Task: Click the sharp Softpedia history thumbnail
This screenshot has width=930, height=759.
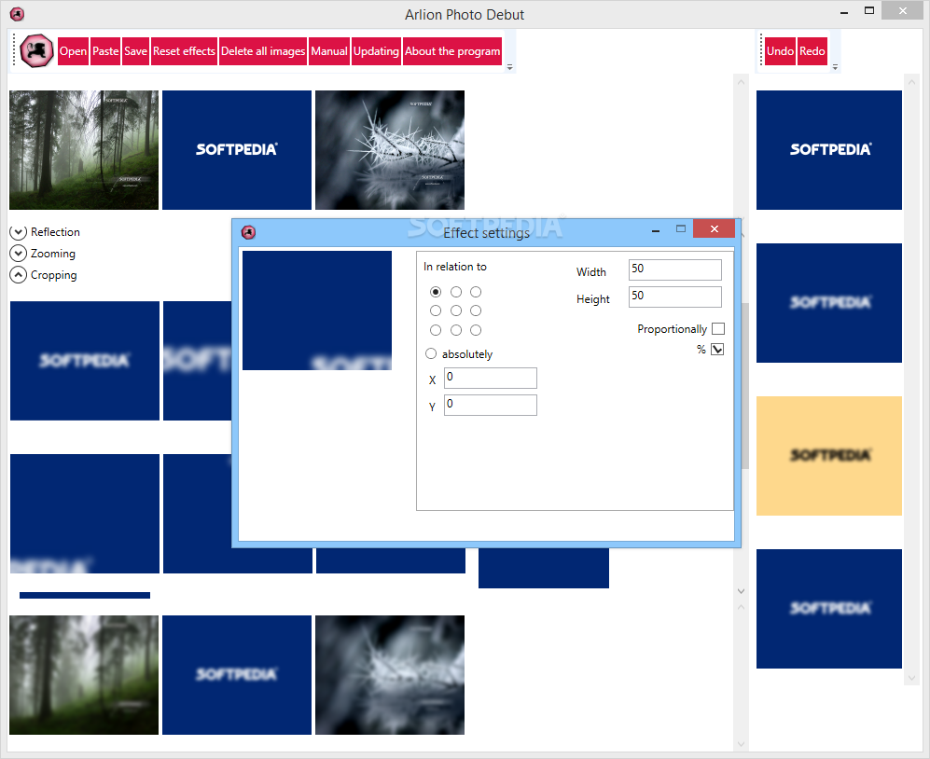Action: click(829, 150)
